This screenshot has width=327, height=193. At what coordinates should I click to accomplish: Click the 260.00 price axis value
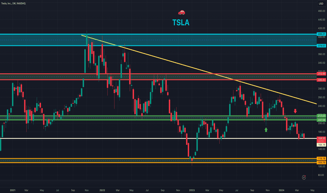(x=321, y=97)
